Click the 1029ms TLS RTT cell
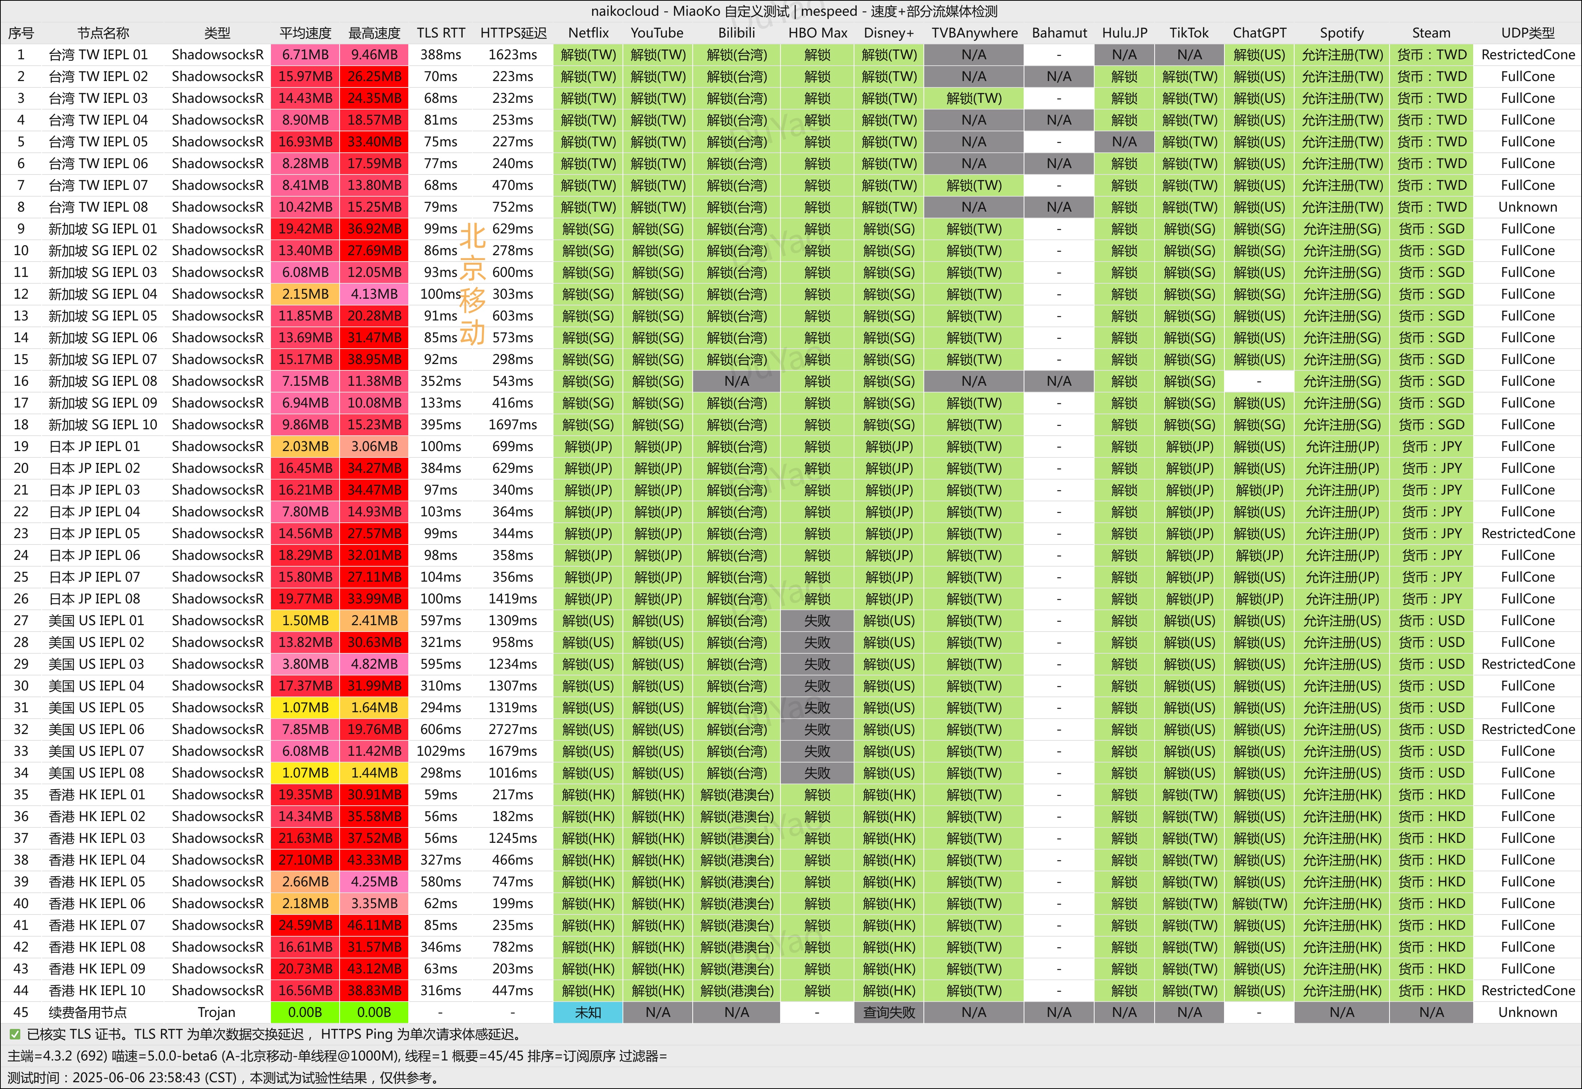 [x=441, y=751]
